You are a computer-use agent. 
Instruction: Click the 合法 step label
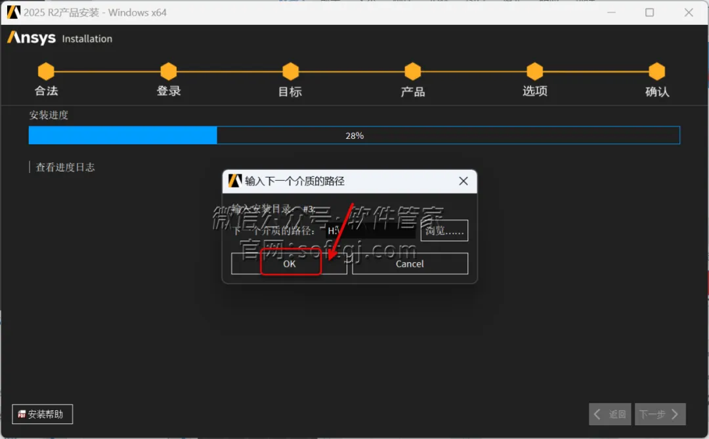pyautogui.click(x=46, y=91)
